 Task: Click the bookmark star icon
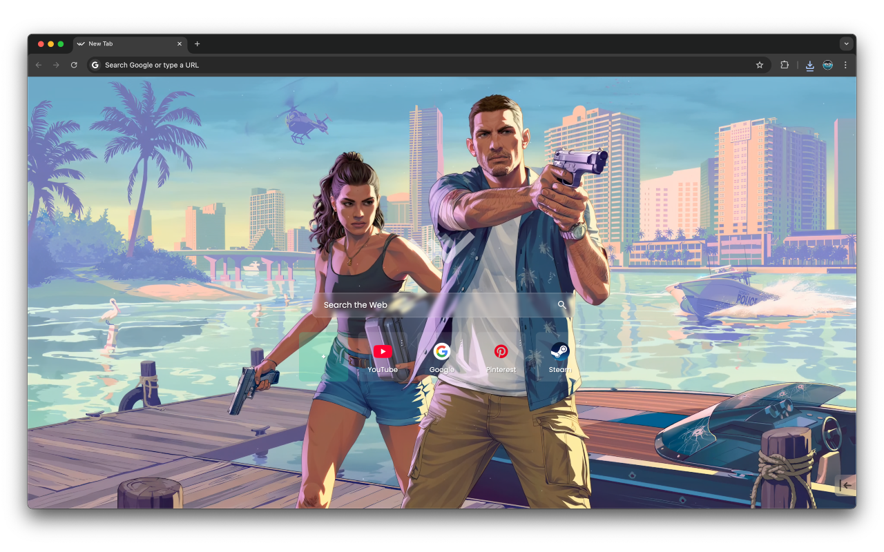760,64
